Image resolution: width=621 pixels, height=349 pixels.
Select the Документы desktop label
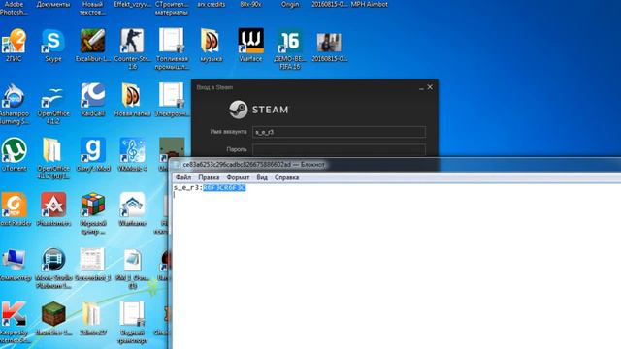(53, 4)
